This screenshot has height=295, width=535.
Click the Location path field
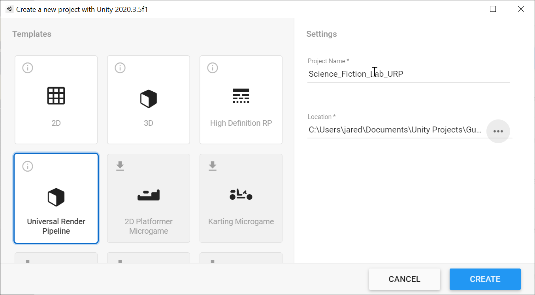[396, 130]
